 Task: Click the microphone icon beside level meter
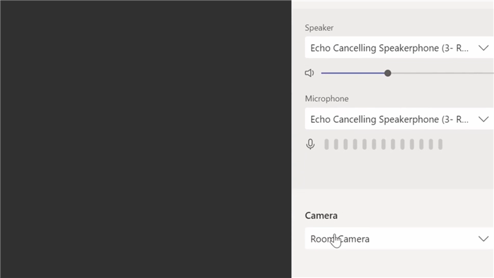(x=310, y=144)
